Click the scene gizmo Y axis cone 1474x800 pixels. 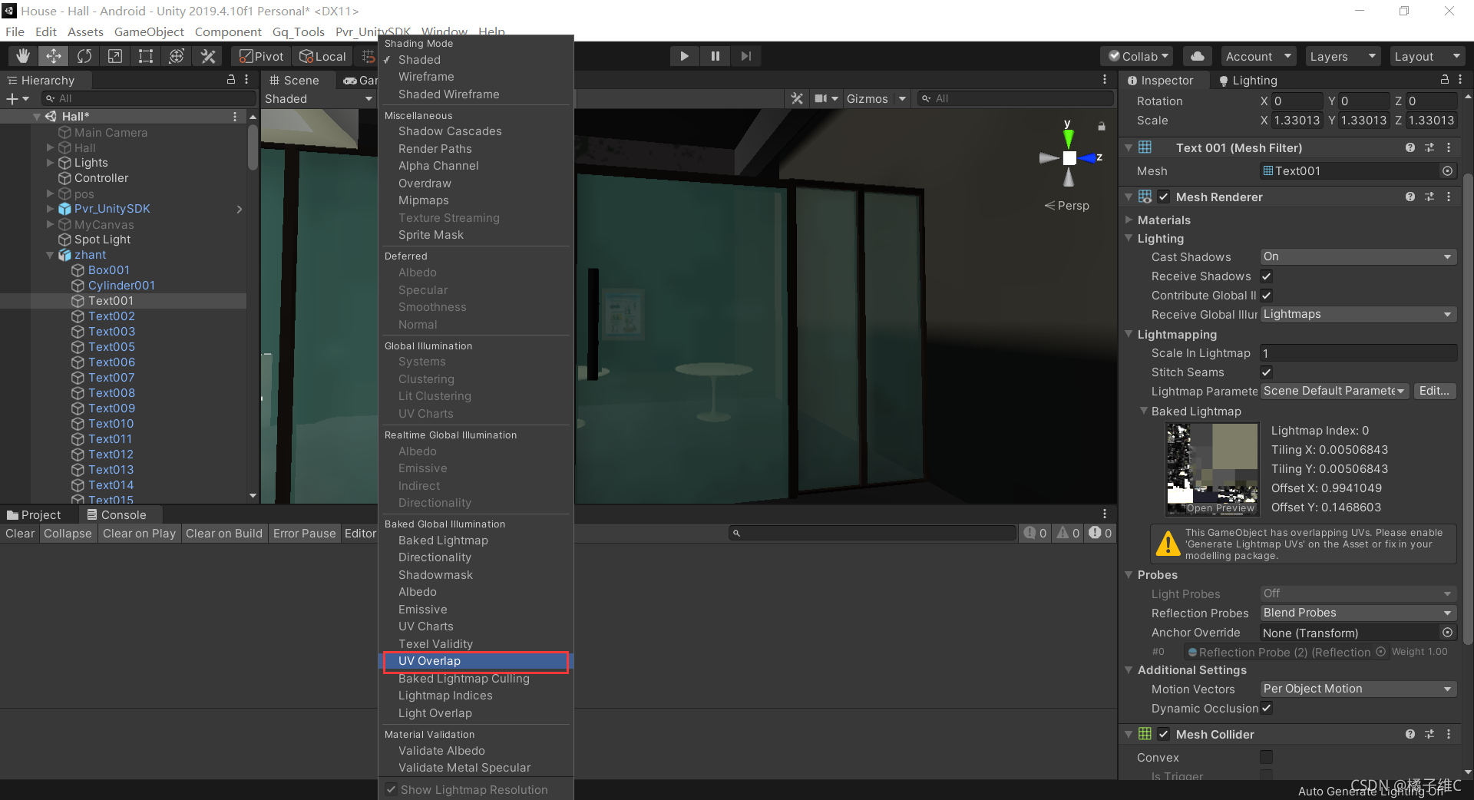(x=1068, y=138)
